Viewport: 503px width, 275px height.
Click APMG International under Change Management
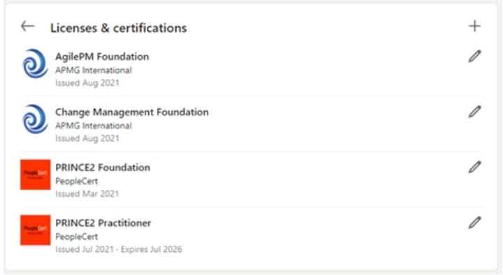pos(94,126)
